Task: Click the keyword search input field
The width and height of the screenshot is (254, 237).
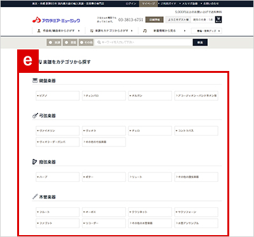Action: (144, 42)
